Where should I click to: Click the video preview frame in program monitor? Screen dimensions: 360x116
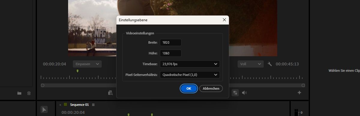tap(172, 28)
